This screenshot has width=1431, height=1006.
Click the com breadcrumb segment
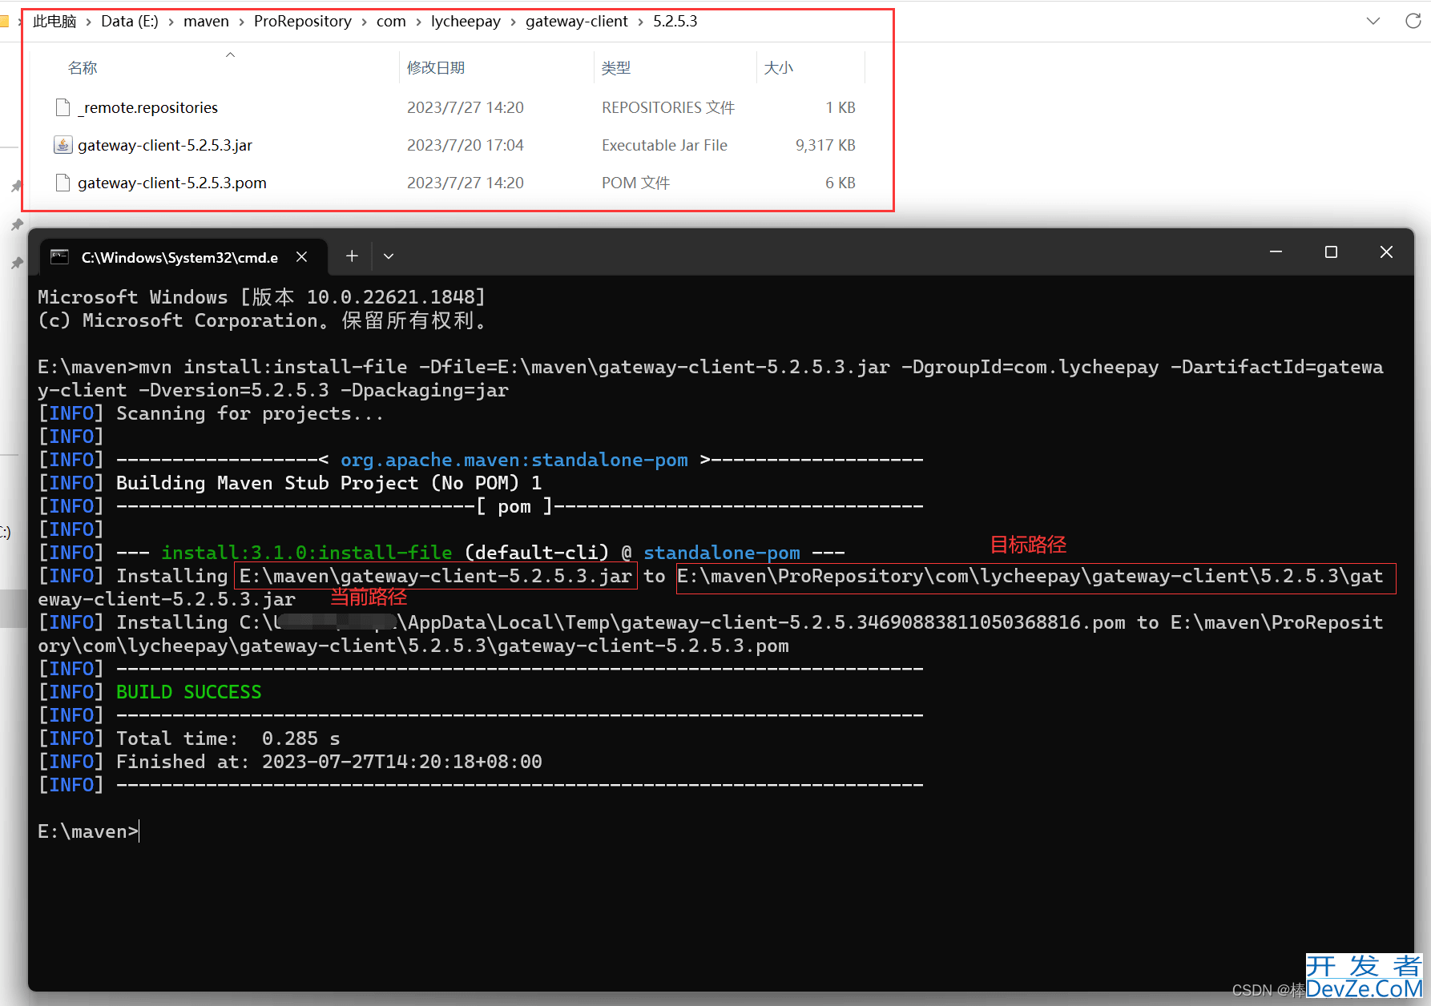[x=391, y=22]
